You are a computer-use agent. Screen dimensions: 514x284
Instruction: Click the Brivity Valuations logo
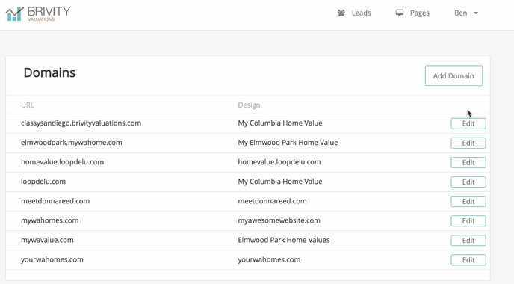pyautogui.click(x=38, y=13)
